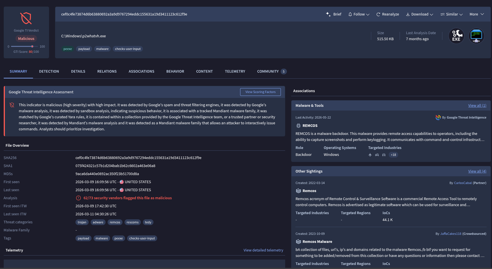Expand the Download dropdown
This screenshot has height=269, width=492.
click(x=431, y=14)
